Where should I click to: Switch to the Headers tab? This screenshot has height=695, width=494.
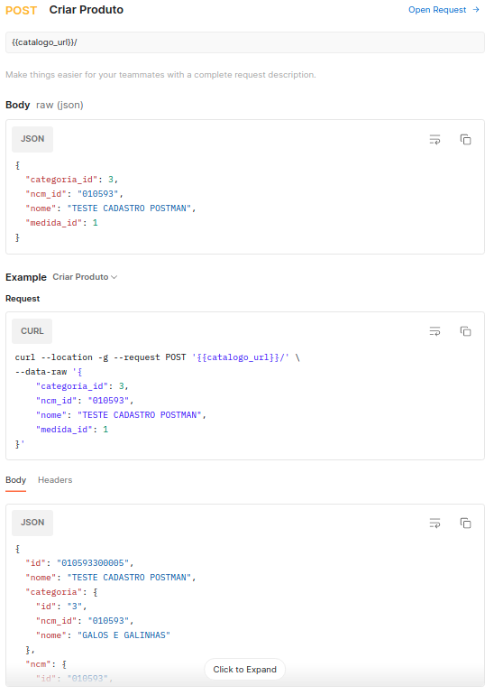coord(55,480)
